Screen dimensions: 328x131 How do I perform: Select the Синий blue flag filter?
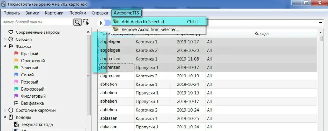(x=24, y=75)
